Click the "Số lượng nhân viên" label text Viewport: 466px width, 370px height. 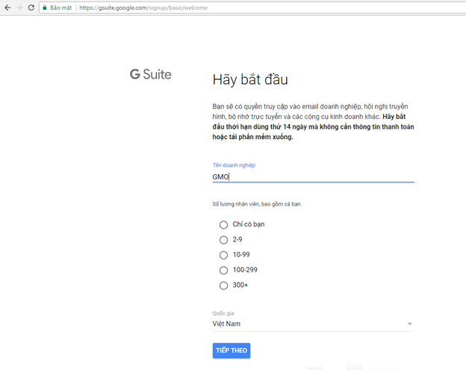[256, 204]
